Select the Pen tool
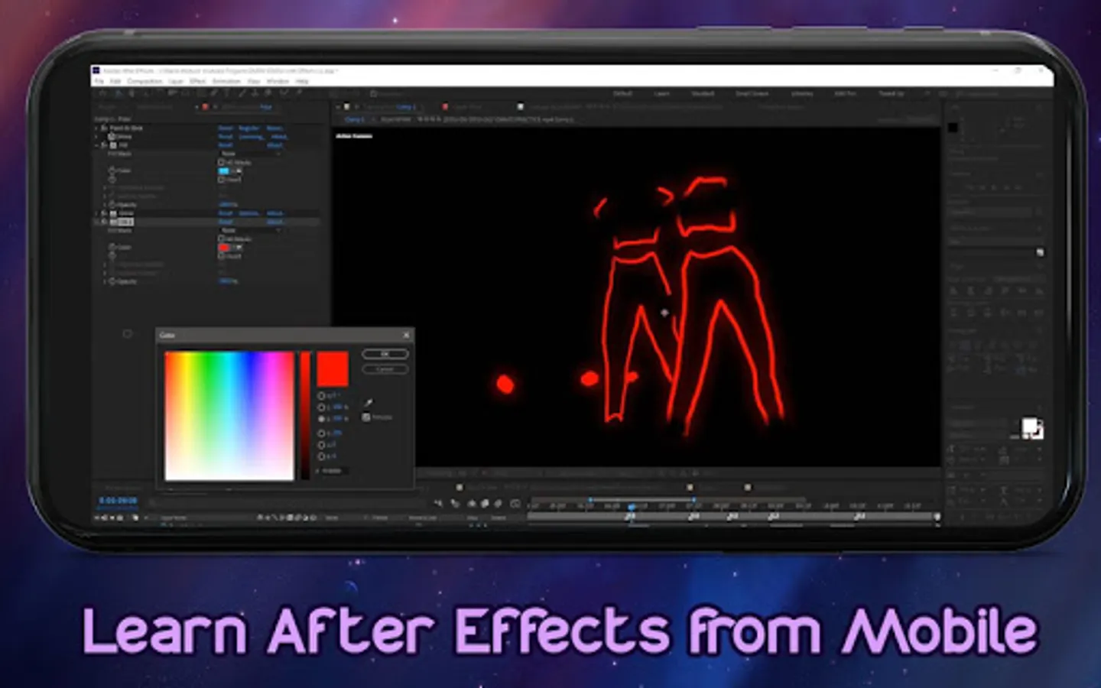Screen dimensions: 1101x688 (x=213, y=92)
